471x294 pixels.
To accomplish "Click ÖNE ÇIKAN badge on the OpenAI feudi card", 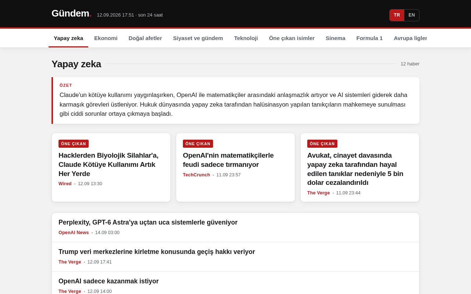I will click(198, 144).
